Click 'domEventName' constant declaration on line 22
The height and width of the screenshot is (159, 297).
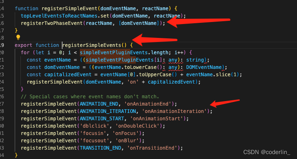click(x=62, y=67)
